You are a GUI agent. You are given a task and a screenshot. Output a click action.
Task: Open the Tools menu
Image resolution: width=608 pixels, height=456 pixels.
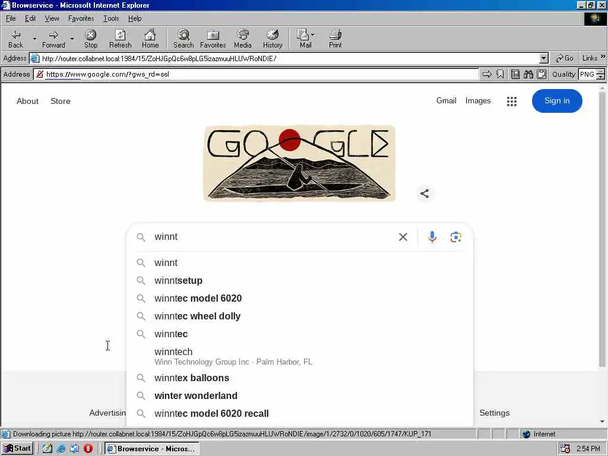point(111,18)
